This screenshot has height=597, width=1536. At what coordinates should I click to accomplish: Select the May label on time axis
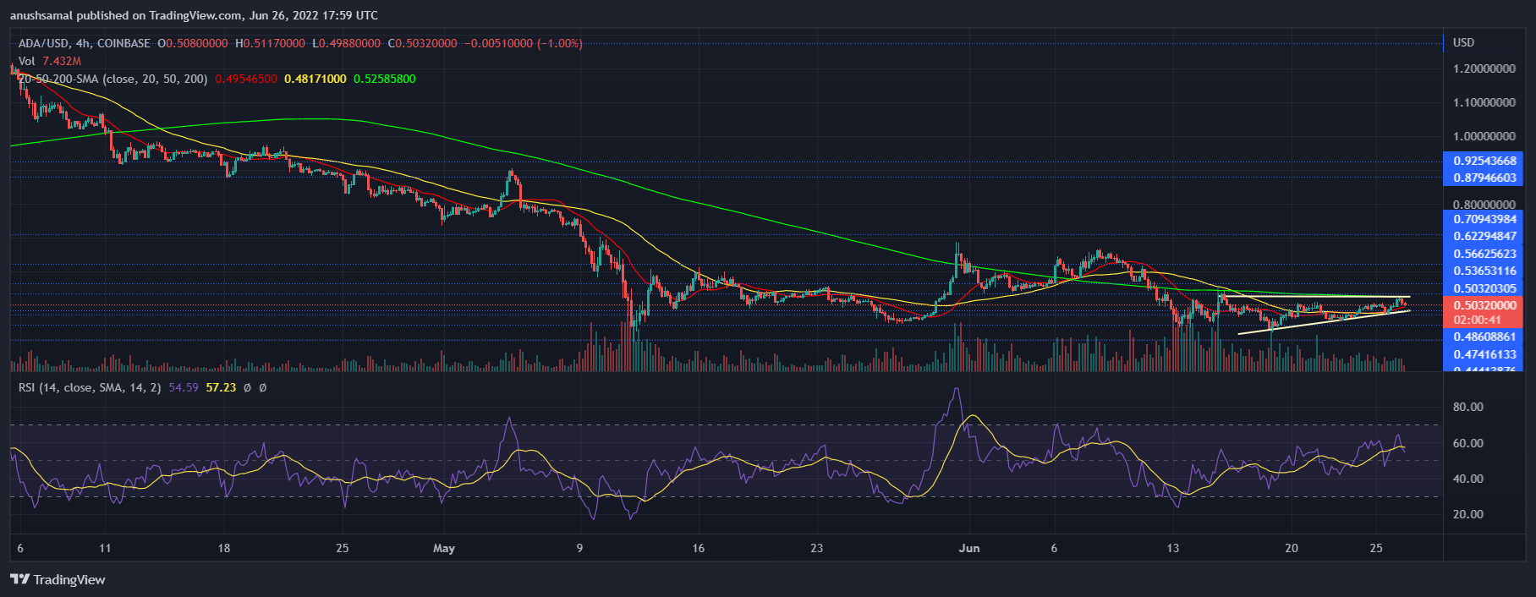tap(444, 548)
